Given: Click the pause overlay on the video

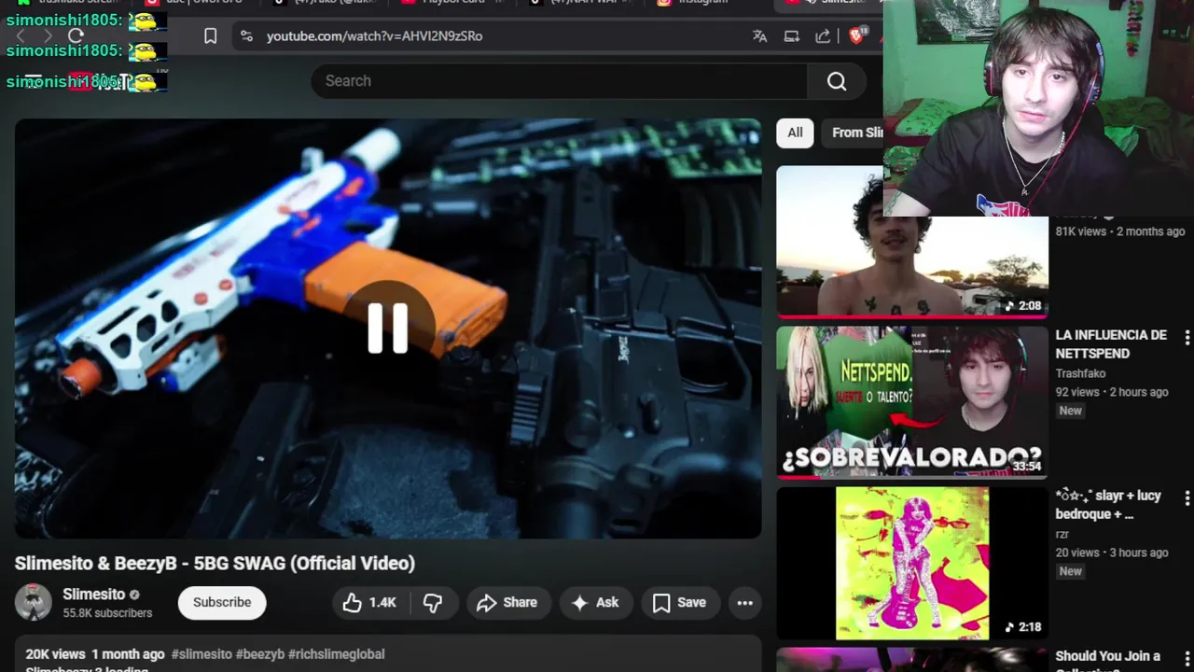Looking at the screenshot, I should 388,328.
